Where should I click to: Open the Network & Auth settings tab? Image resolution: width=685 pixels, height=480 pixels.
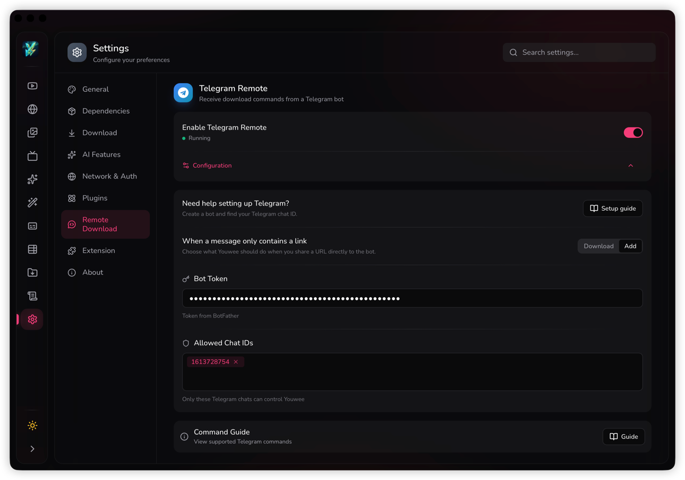tap(105, 176)
